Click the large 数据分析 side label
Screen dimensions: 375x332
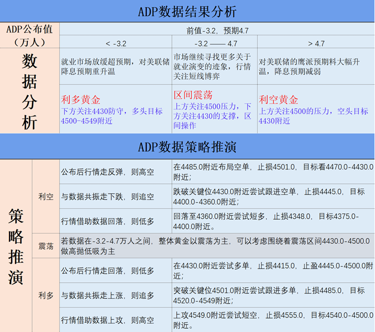pyautogui.click(x=29, y=91)
